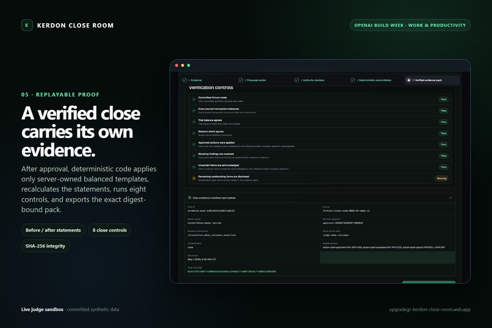The width and height of the screenshot is (492, 328).
Task: Click the evidence manifest shield icon
Action: pyautogui.click(x=189, y=198)
